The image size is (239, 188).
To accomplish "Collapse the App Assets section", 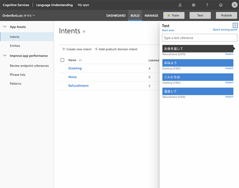I will (x=5, y=27).
